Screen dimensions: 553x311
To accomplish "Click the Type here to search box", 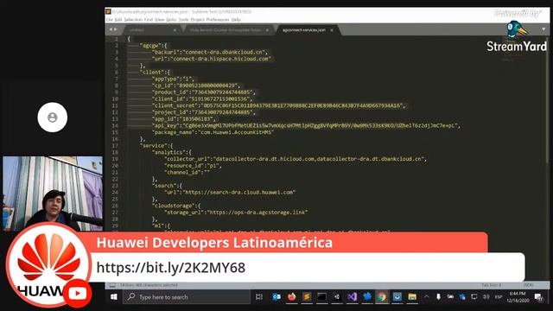I will (187, 297).
